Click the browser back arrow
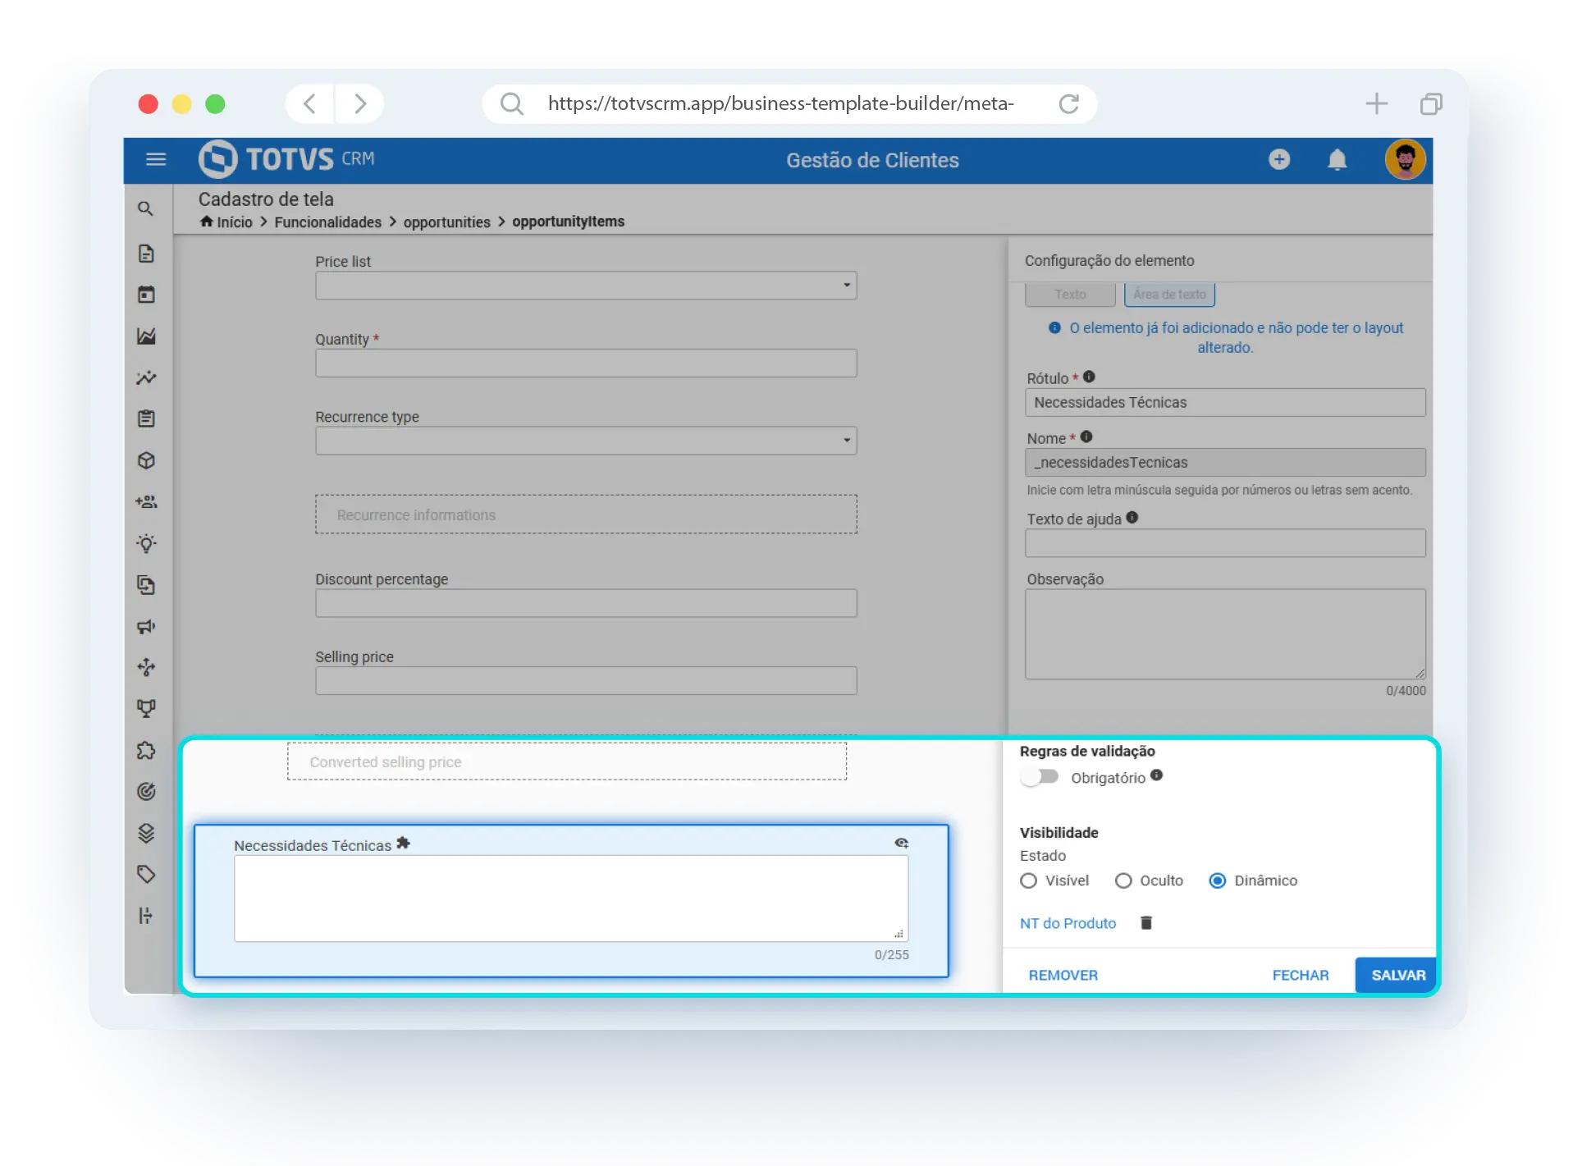1573x1166 pixels. click(x=309, y=104)
